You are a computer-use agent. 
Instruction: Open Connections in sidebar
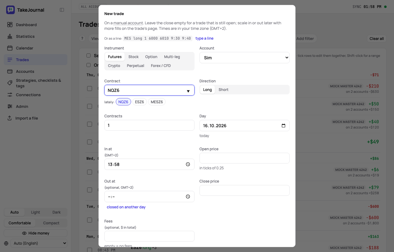(35, 95)
